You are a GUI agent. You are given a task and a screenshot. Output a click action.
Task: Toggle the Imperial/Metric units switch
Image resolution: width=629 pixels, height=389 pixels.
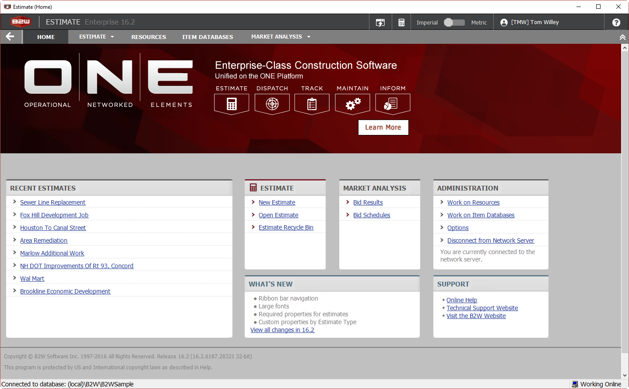(454, 22)
